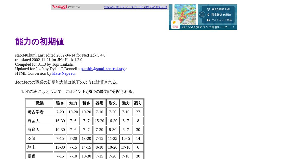This screenshot has height=159, width=303.
Task: Click the 器用 column header
Action: click(99, 103)
